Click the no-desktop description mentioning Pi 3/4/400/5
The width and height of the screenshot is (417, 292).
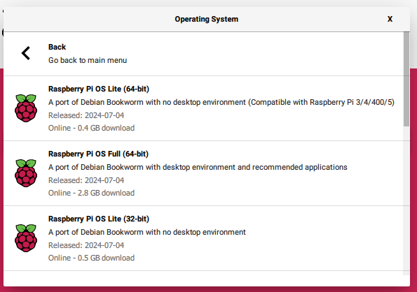[221, 102]
